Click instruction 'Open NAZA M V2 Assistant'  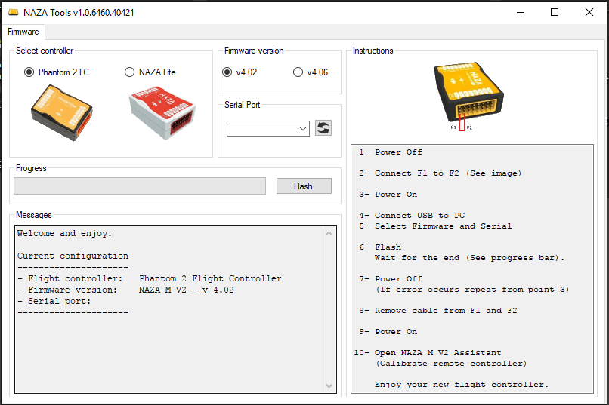tap(428, 353)
